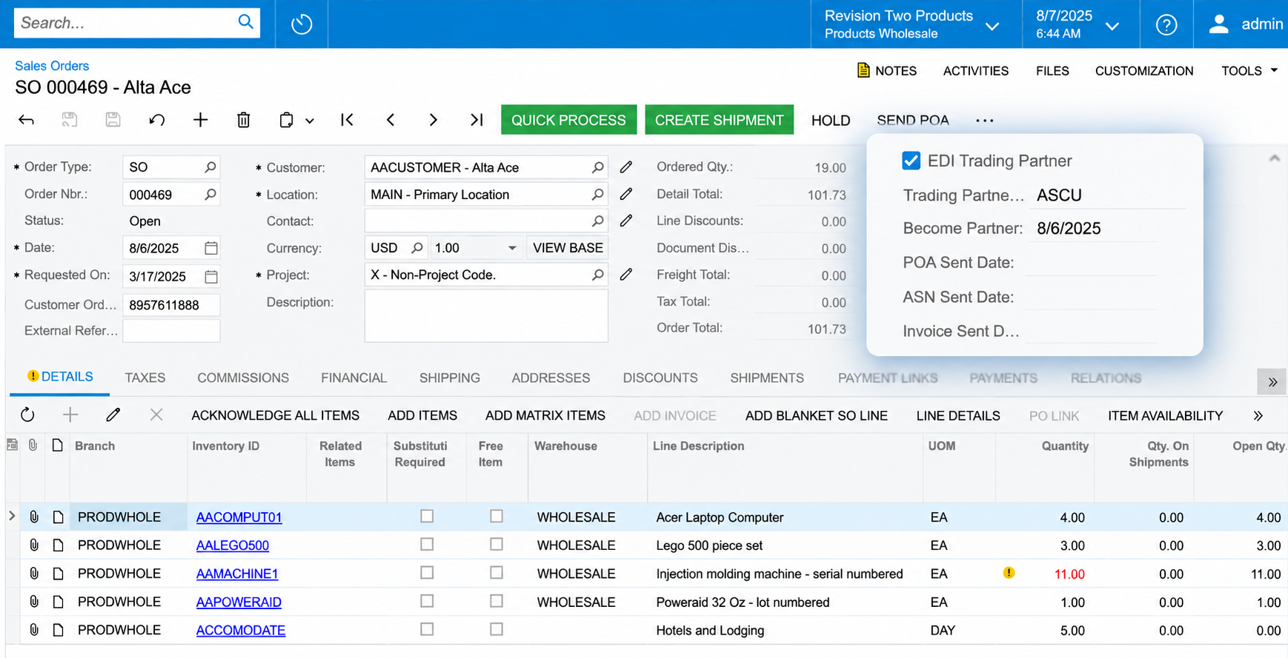Screen dimensions: 1288x658
Task: Open the ADDRESSES tab
Action: pos(551,377)
